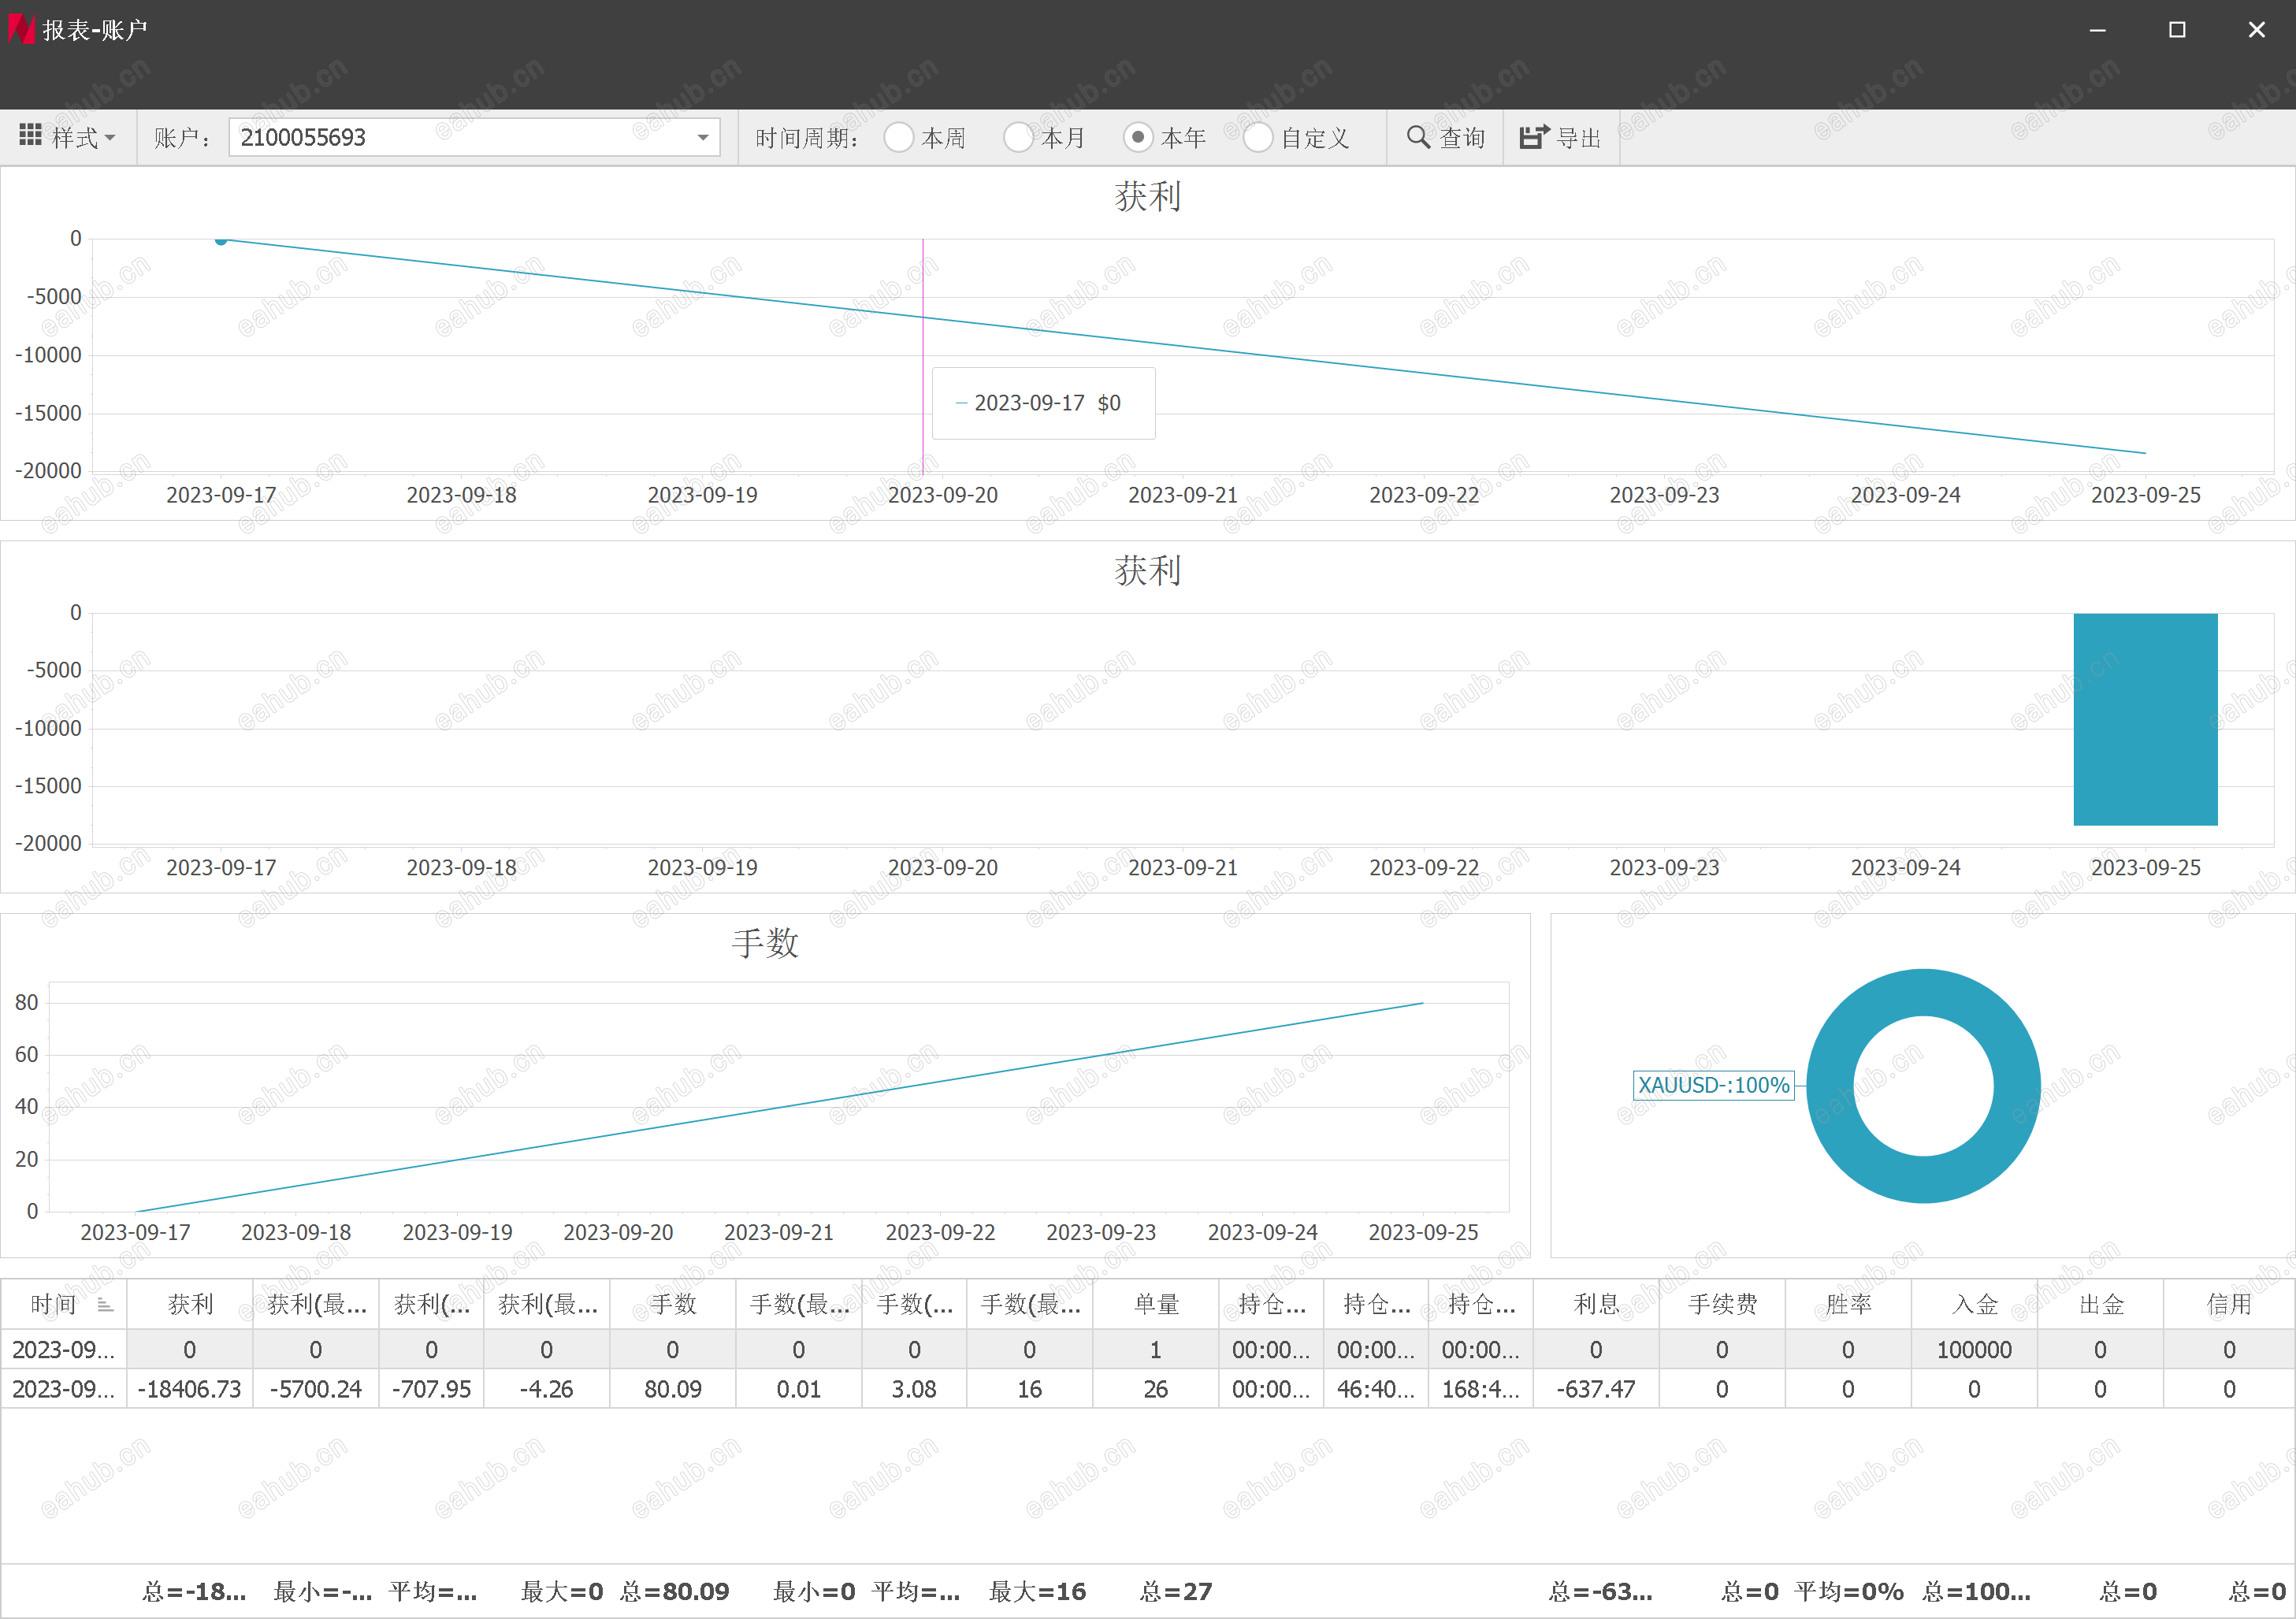Click the style grid icon

(x=30, y=136)
